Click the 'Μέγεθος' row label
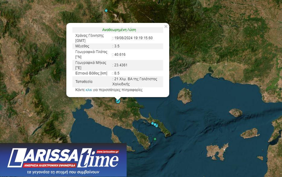 82,46
